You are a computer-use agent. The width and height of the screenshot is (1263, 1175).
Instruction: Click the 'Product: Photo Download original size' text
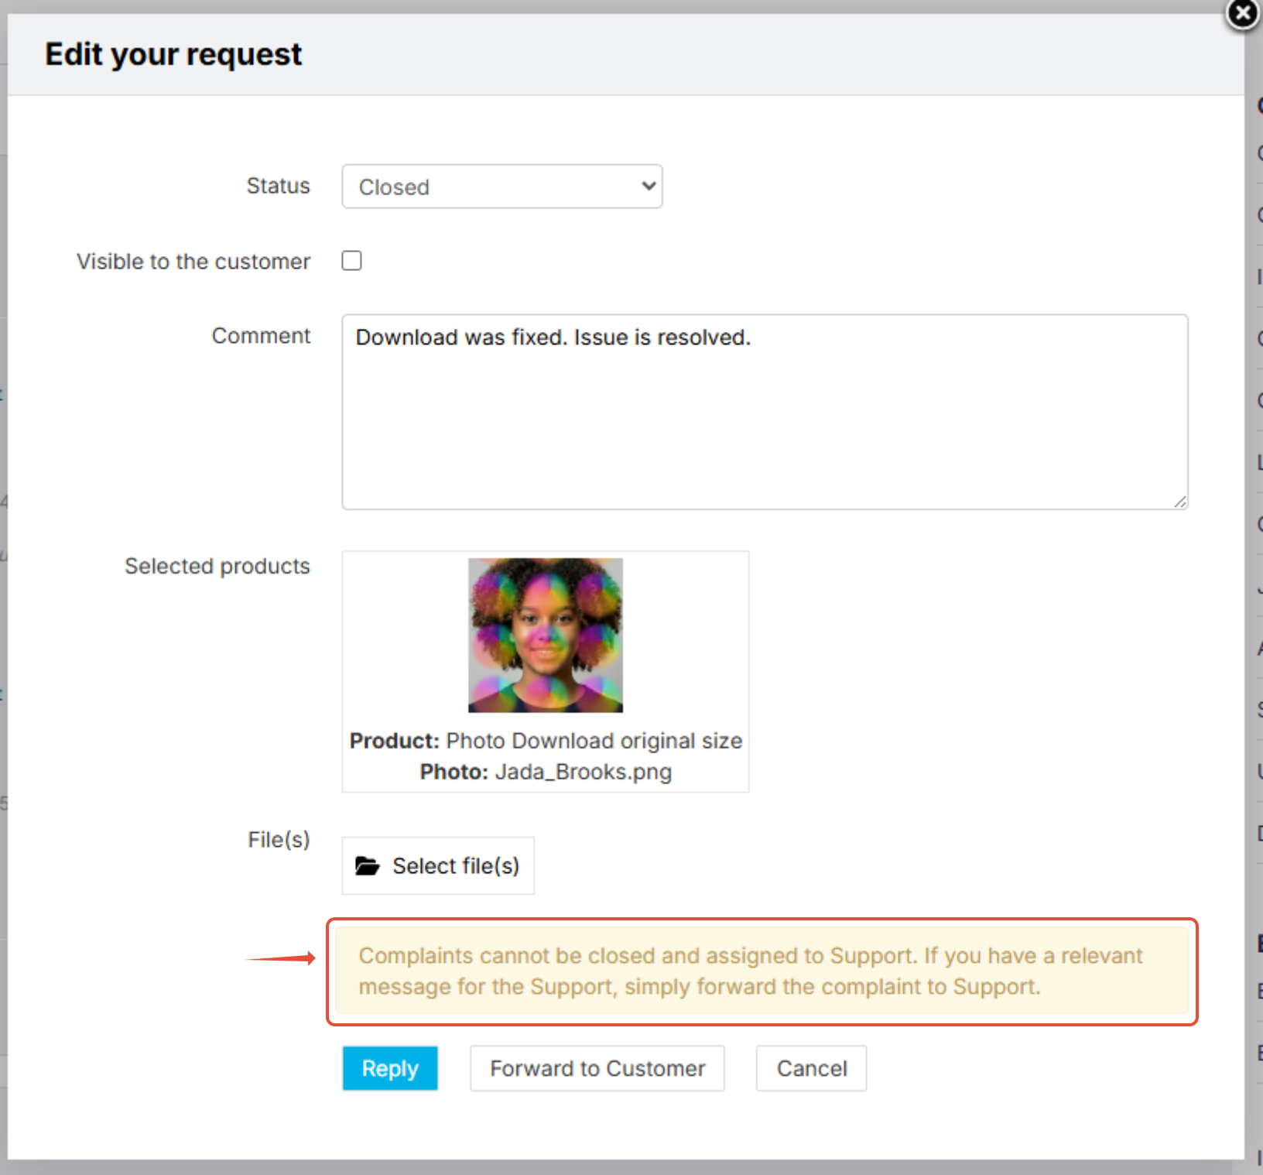[x=546, y=741]
